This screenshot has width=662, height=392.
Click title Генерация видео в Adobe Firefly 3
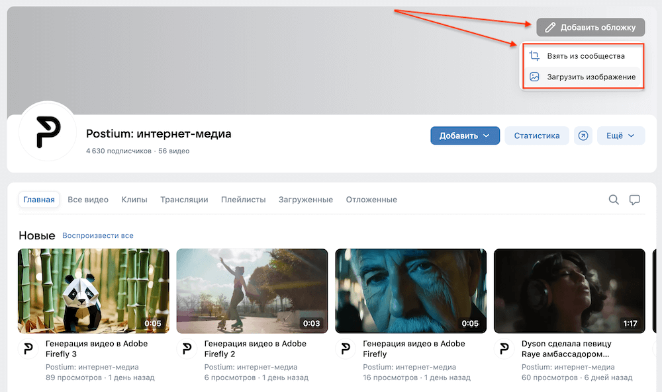97,348
